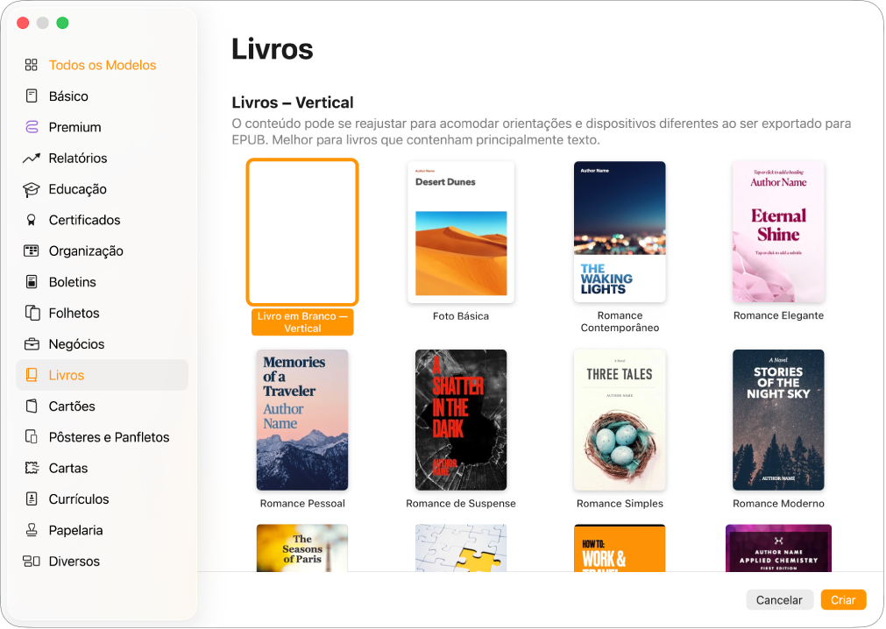This screenshot has height=629, width=886.
Task: Browse the Diversos category
Action: tap(74, 561)
